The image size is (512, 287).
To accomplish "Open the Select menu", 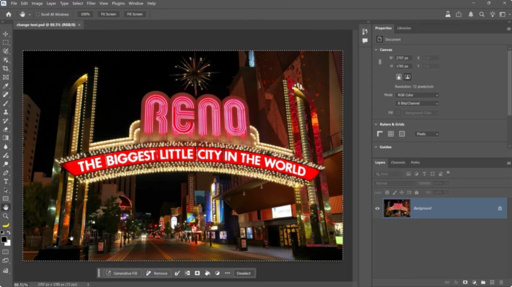I will [77, 3].
